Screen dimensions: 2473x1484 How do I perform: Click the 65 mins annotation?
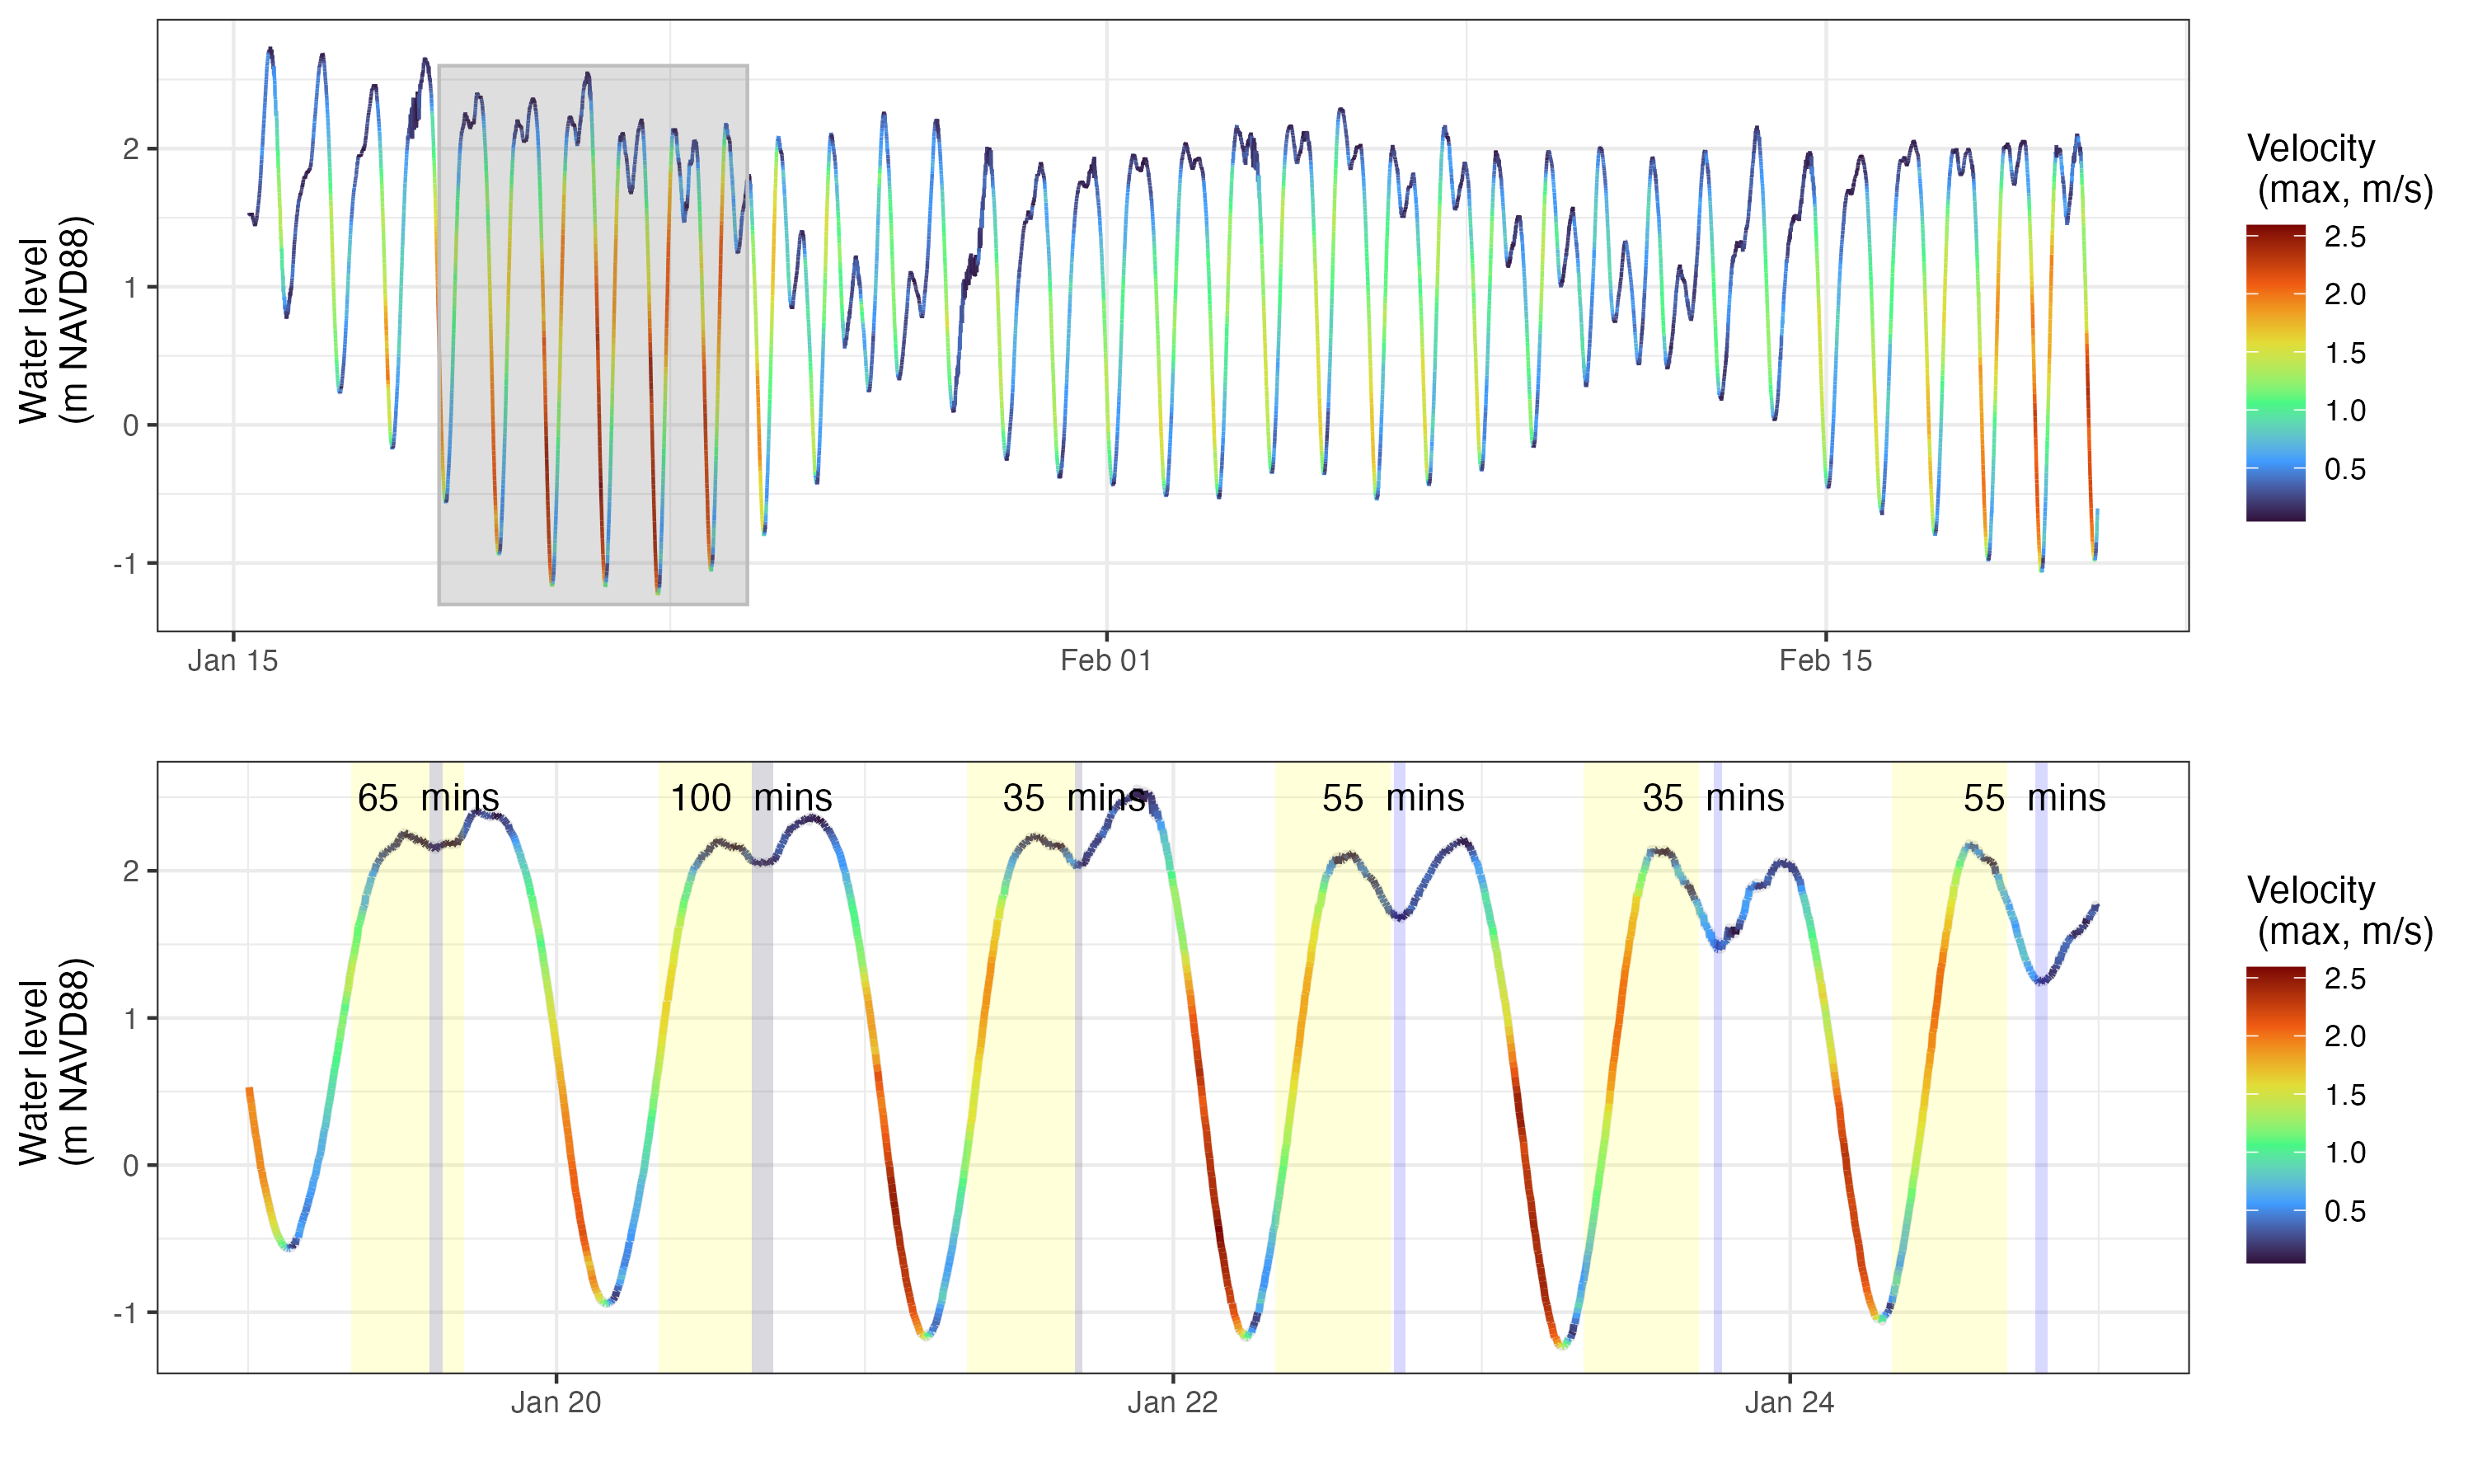pos(428,798)
